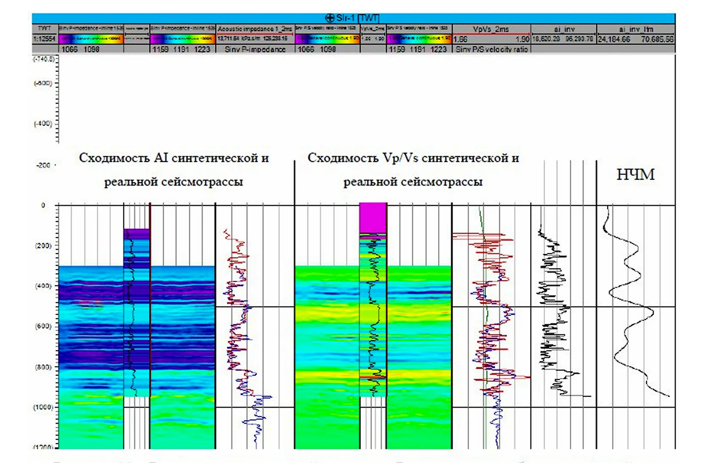Click the TWT track header
Screen dimensions: 709x473
pos(44,28)
